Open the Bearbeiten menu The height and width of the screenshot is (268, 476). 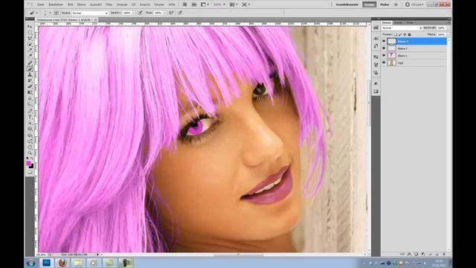point(56,4)
